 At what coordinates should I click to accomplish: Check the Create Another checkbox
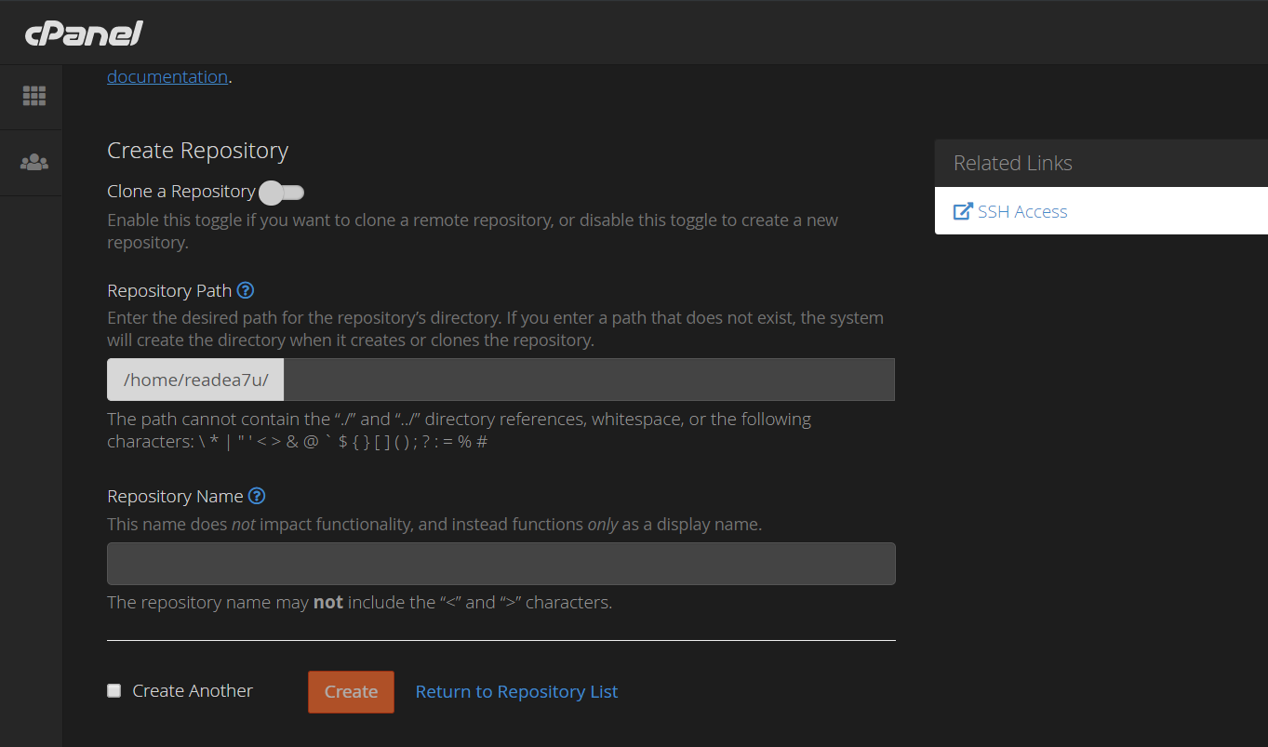113,690
